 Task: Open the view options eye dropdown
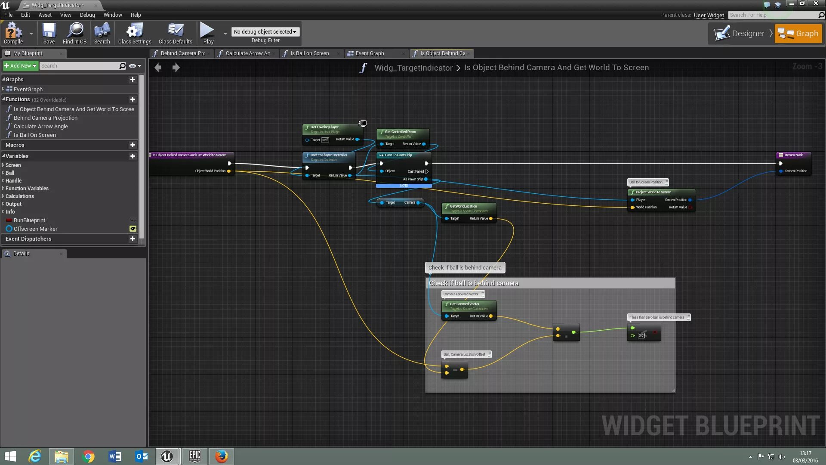coord(135,66)
